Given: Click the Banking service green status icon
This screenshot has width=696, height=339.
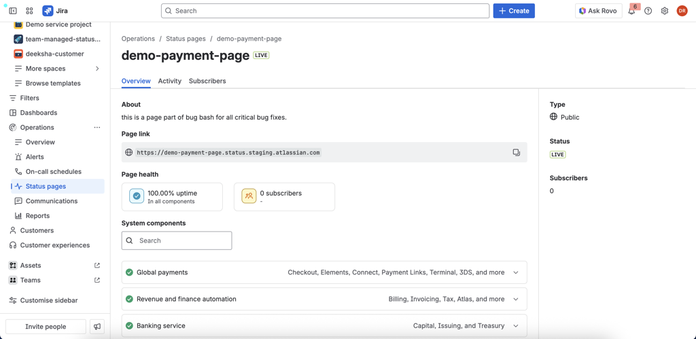Looking at the screenshot, I should [x=129, y=325].
